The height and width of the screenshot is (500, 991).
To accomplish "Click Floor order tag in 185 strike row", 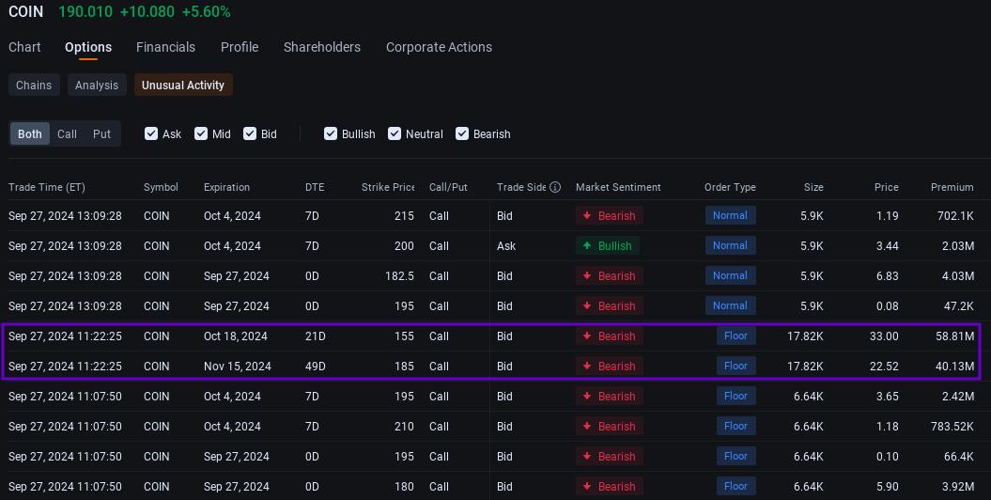I will click(736, 366).
